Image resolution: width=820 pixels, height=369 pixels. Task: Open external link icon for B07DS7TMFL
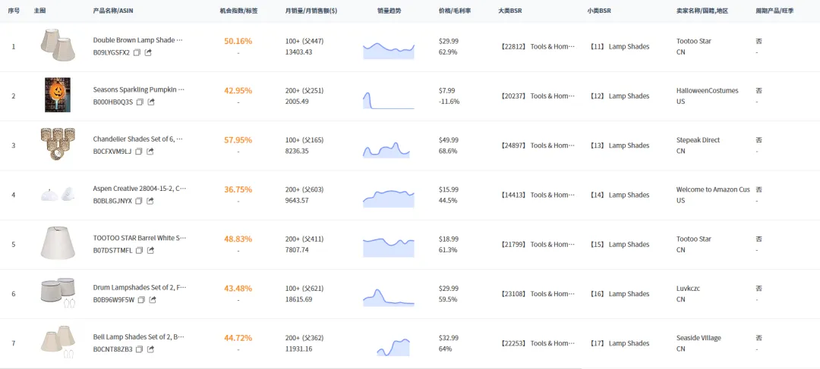150,251
